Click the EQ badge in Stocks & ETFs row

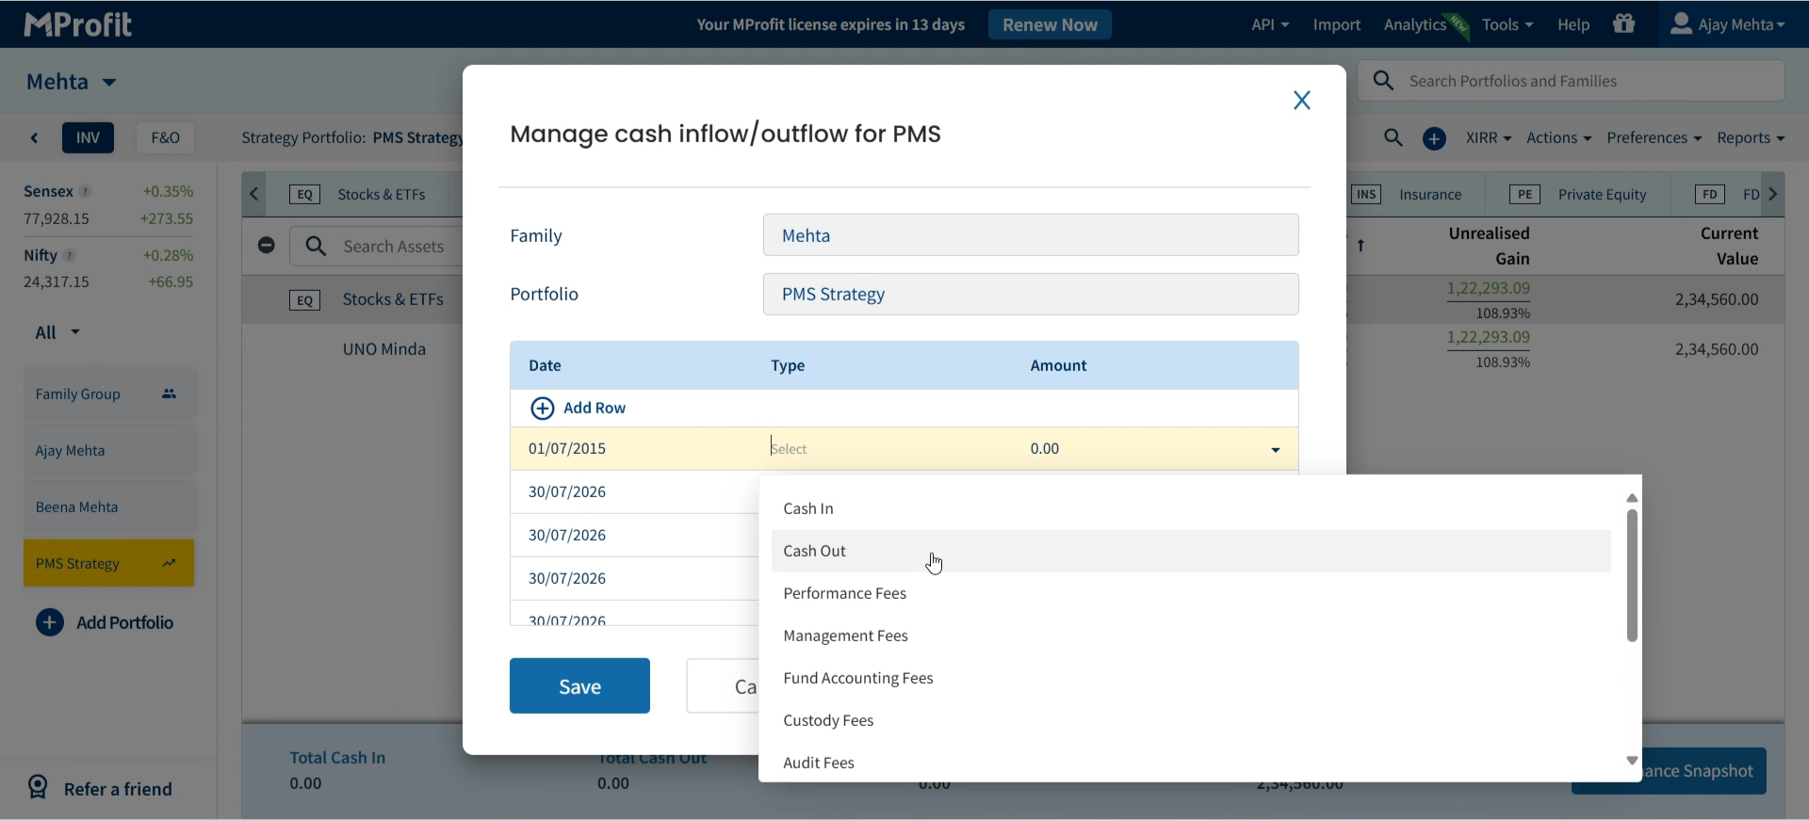click(x=304, y=300)
